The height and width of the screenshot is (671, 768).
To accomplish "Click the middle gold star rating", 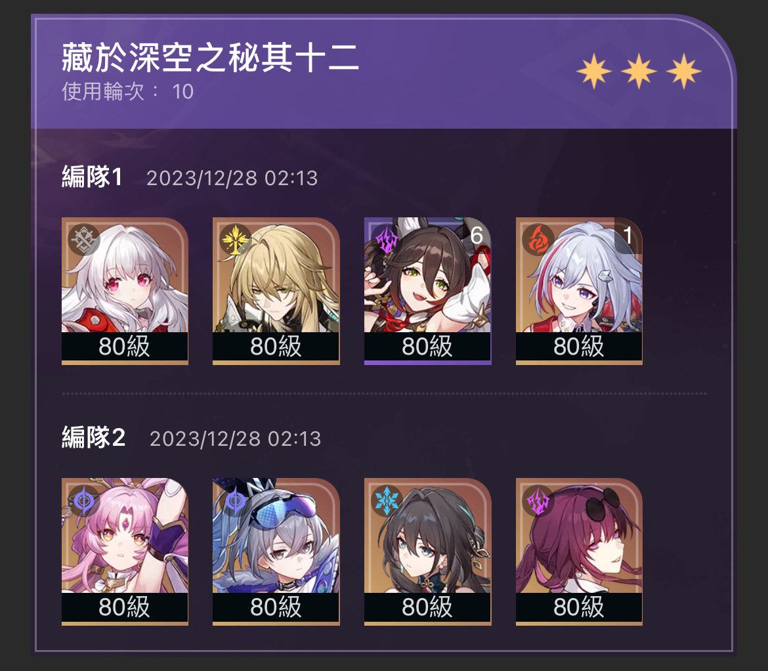I will pos(639,72).
